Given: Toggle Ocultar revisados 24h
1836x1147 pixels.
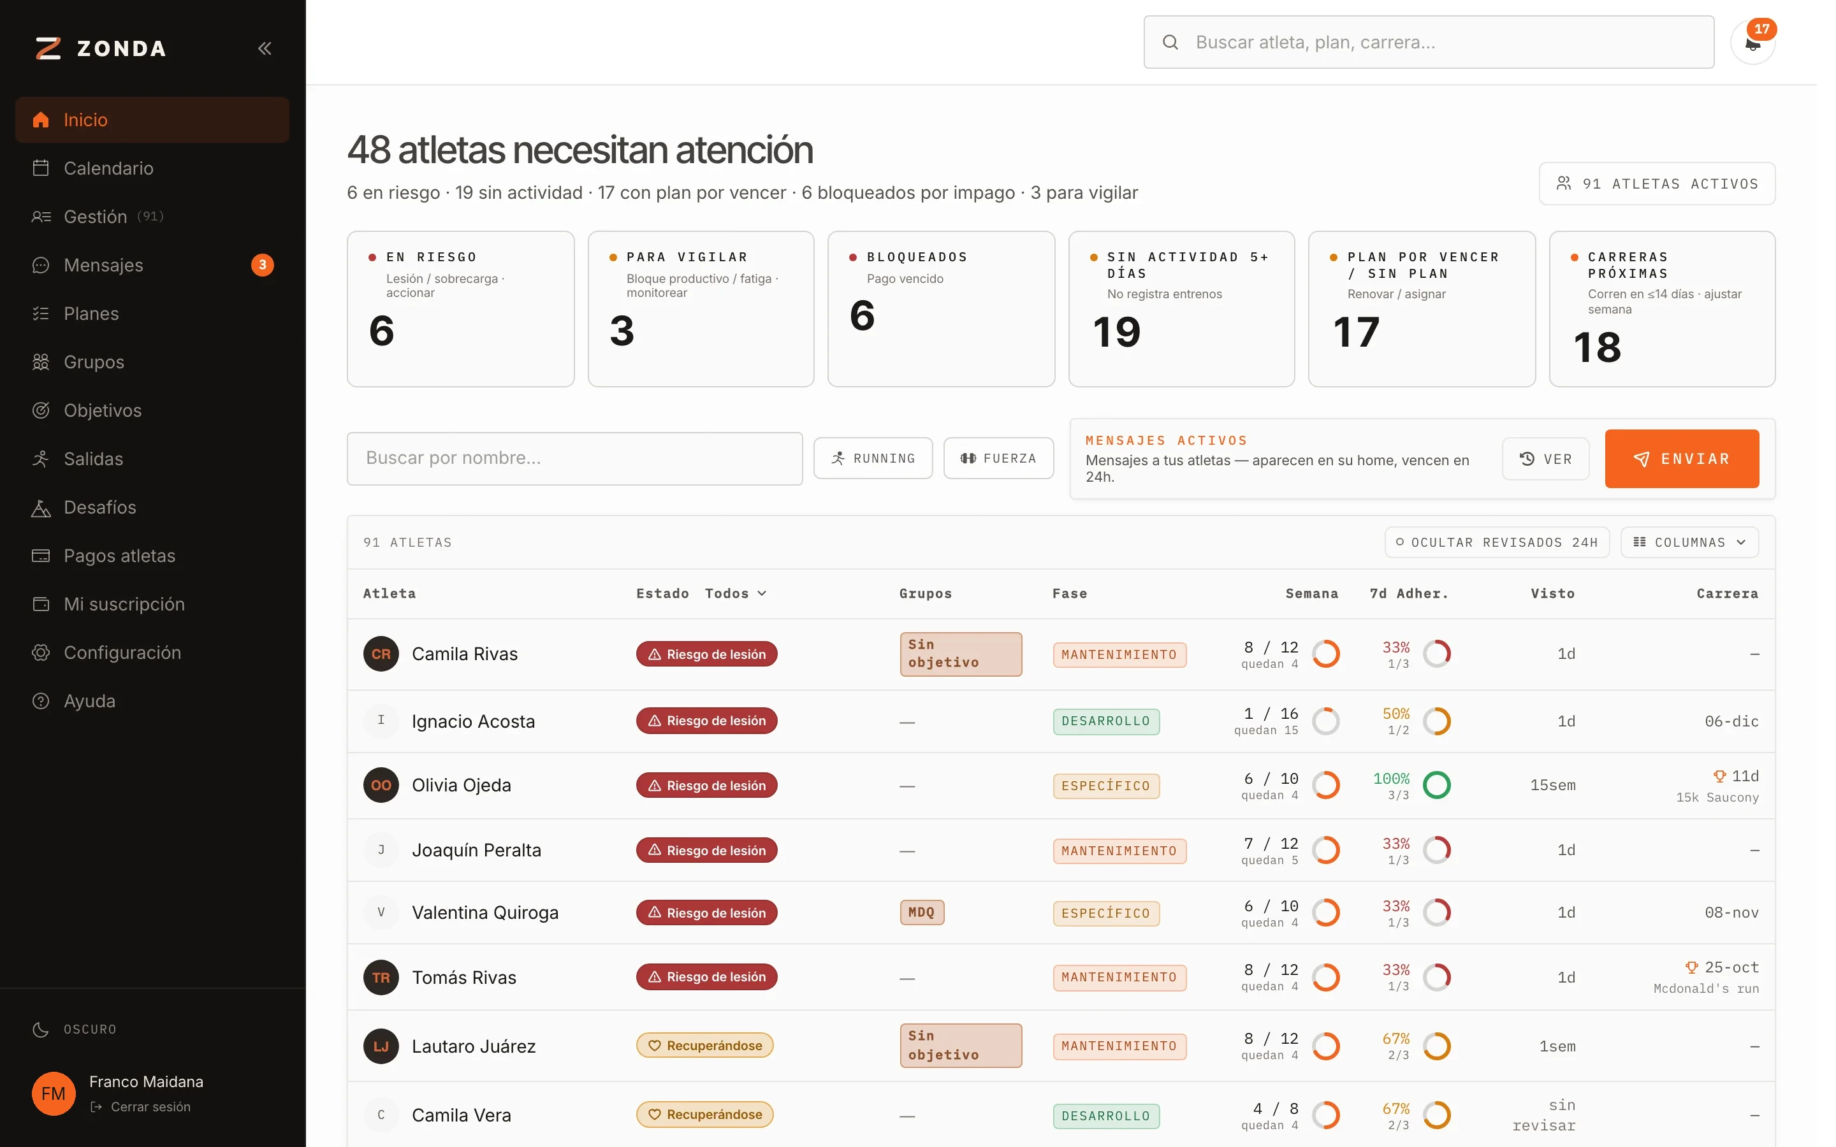Looking at the screenshot, I should click(x=1497, y=542).
